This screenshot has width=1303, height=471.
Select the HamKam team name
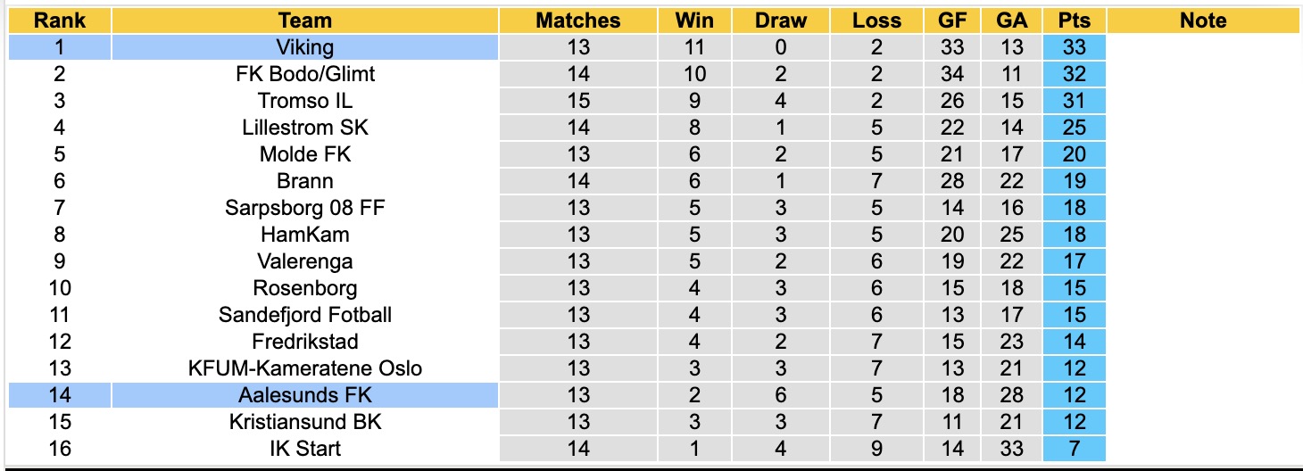tap(304, 235)
